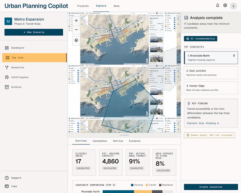
Task: Click the Scenarios branch icon in sidebar
Action: 7,67
